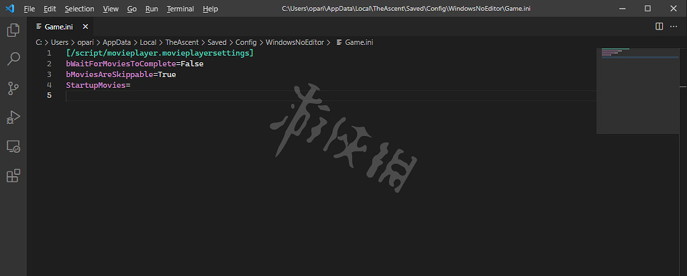Screen dimensions: 687x276
Task: Click the Game.ini breadcrumb file item
Action: click(359, 42)
